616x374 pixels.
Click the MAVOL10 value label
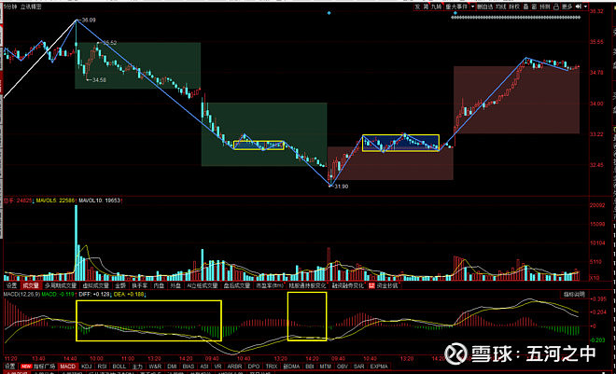click(99, 201)
